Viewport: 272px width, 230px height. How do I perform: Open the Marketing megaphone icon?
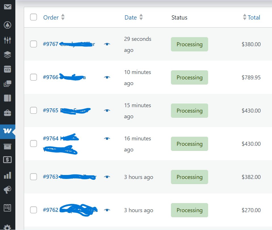8,190
